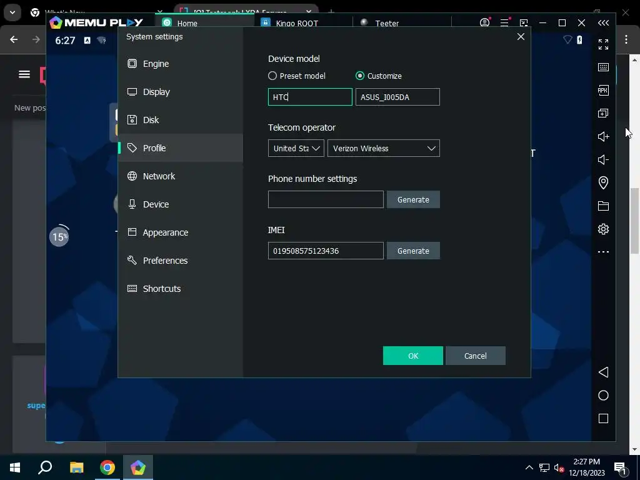The width and height of the screenshot is (640, 480).
Task: Open the hamburger menu on XDA page
Action: click(x=24, y=74)
